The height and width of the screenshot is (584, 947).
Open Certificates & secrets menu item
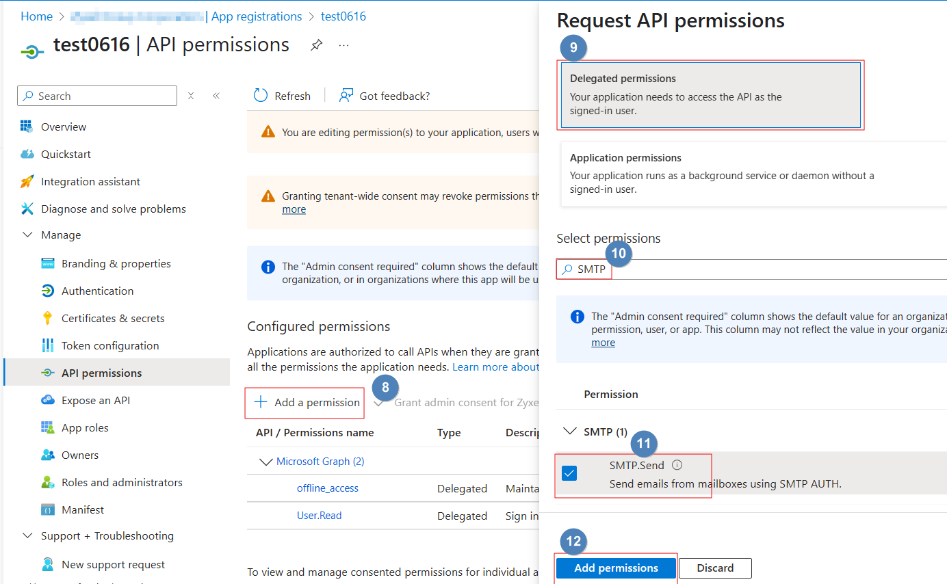113,318
